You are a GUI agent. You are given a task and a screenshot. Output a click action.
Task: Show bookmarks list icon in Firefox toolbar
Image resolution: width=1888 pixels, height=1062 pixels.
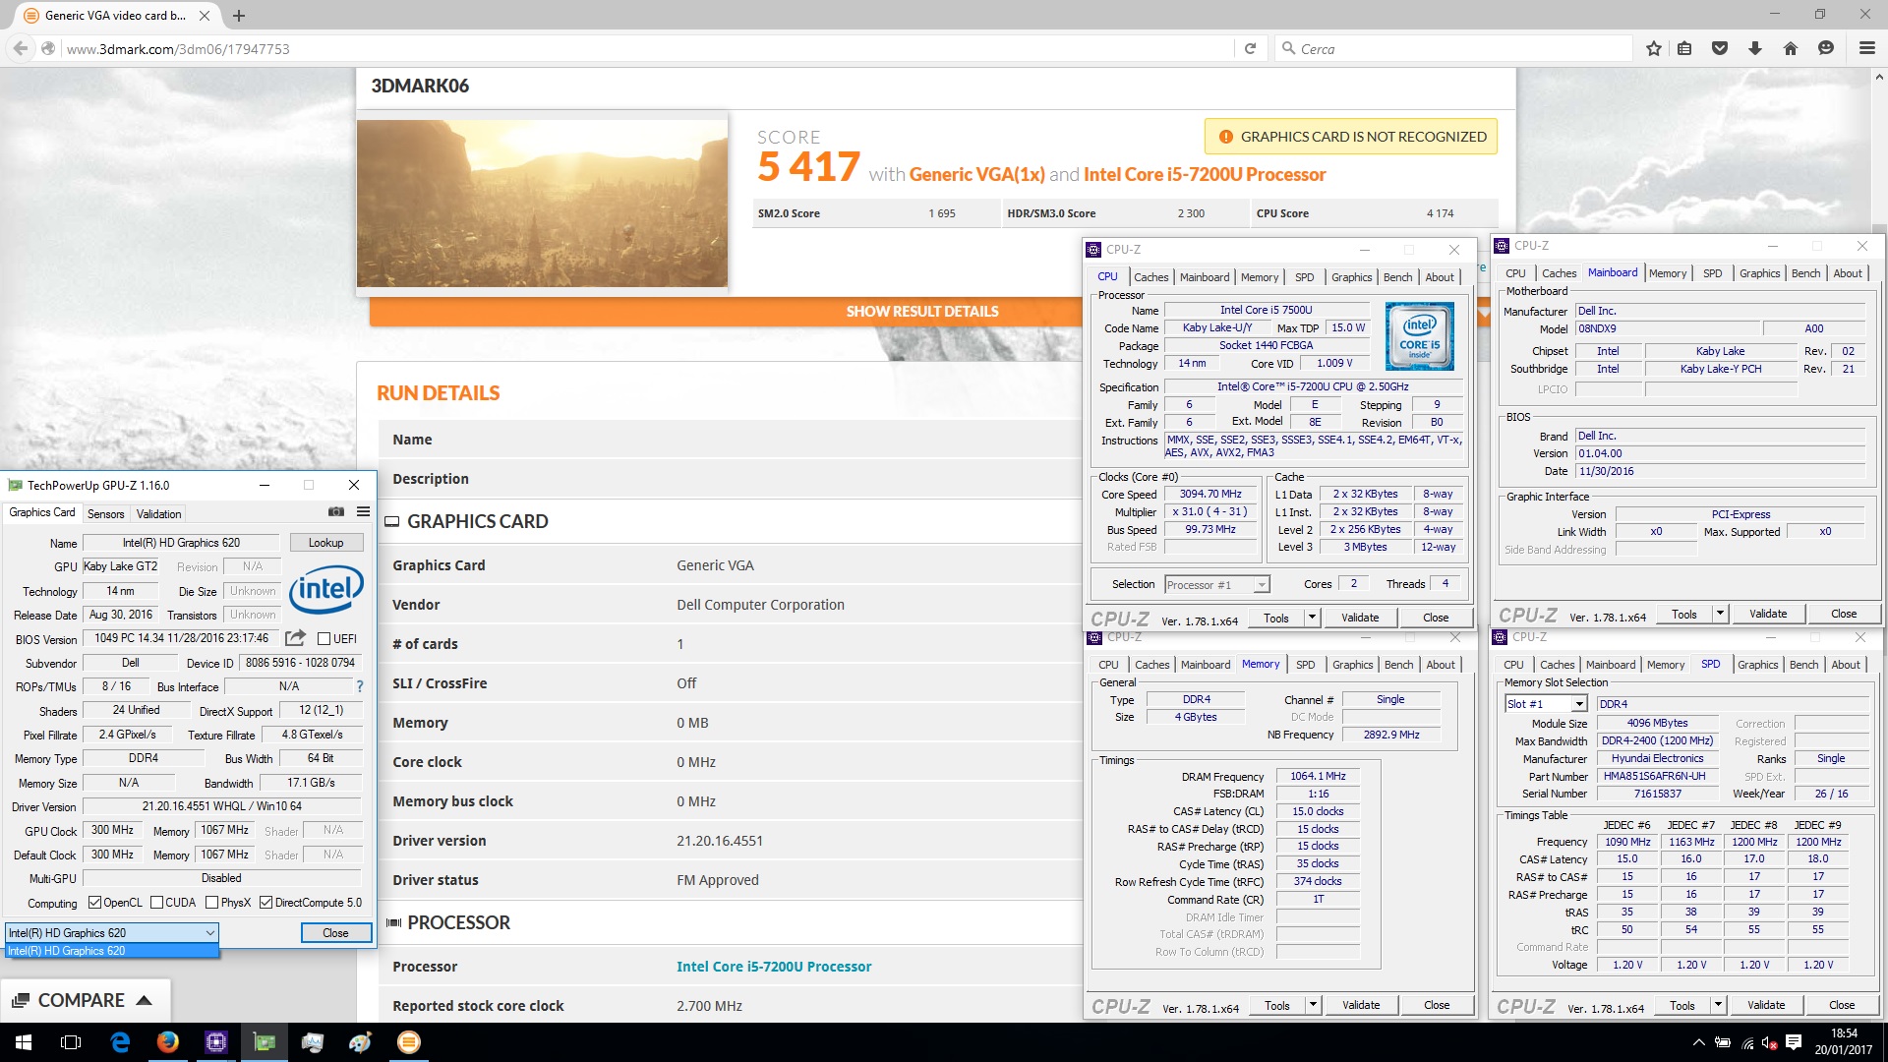tap(1684, 48)
